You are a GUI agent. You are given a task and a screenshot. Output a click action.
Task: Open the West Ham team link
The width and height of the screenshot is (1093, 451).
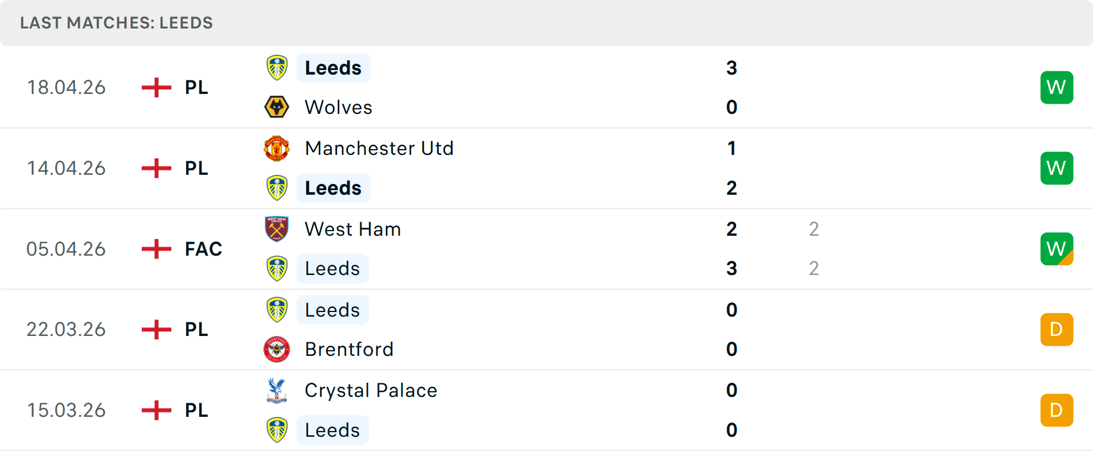(353, 229)
